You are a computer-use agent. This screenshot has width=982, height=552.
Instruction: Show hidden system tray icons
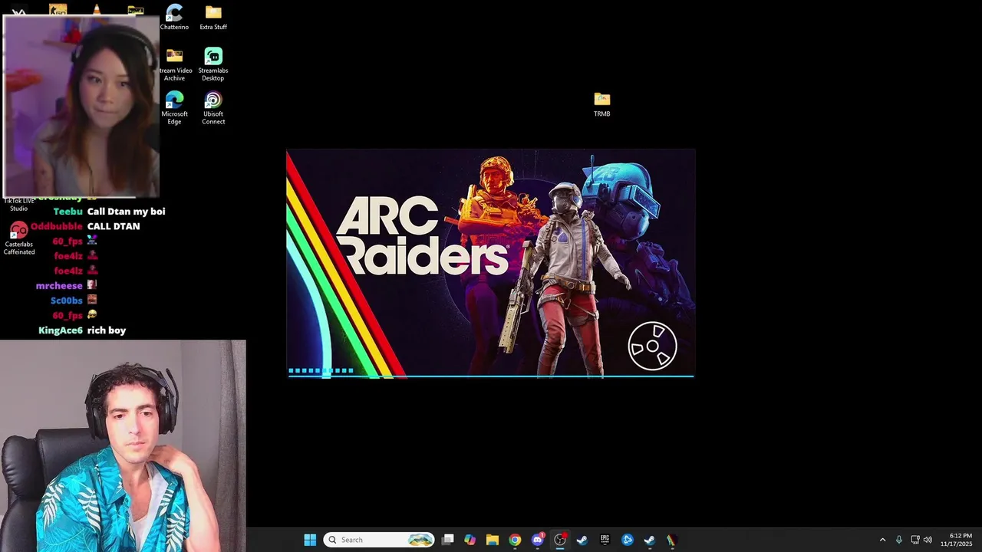pyautogui.click(x=882, y=540)
